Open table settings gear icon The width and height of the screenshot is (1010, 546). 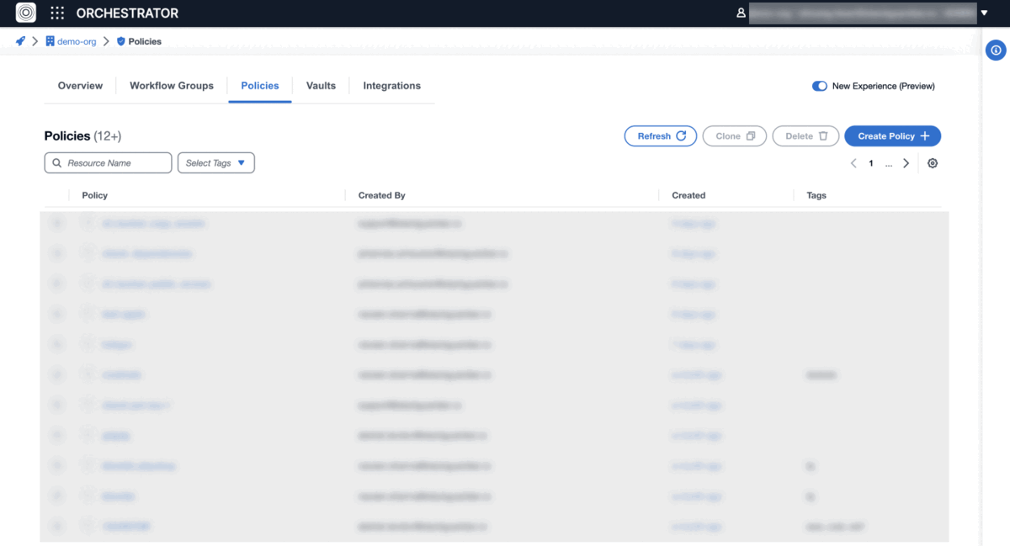[933, 163]
